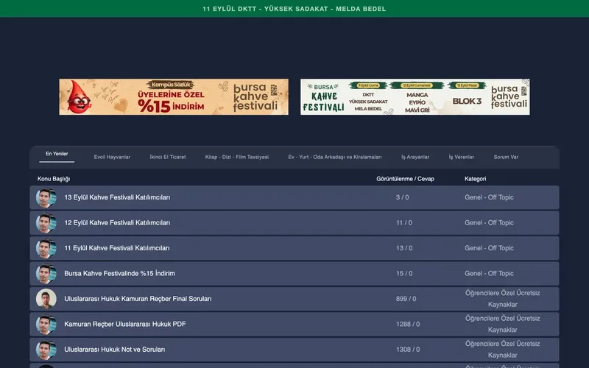Click the red drop mascot in the discount banner
589x368 pixels.
[x=79, y=97]
